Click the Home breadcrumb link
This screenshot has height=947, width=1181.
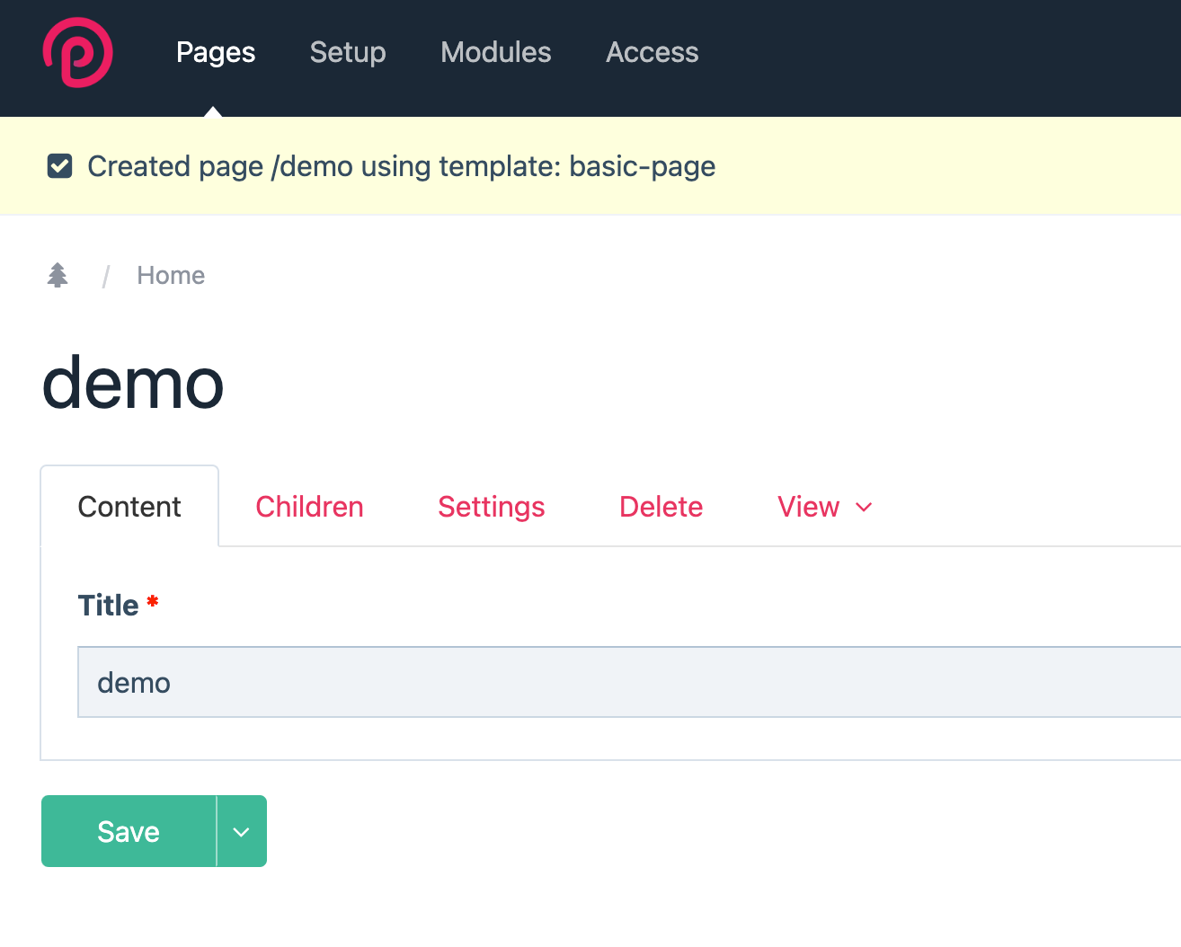[170, 275]
